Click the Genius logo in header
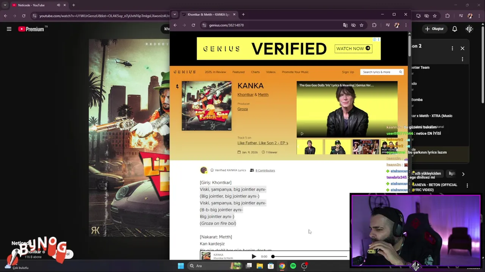485x272 pixels. [185, 72]
